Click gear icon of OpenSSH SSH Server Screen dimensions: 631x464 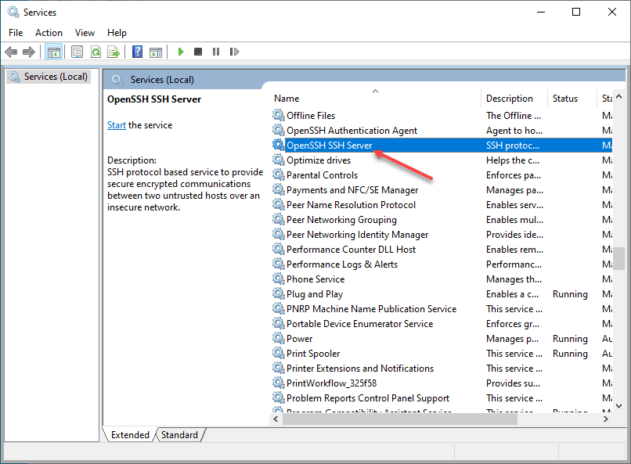(x=279, y=146)
